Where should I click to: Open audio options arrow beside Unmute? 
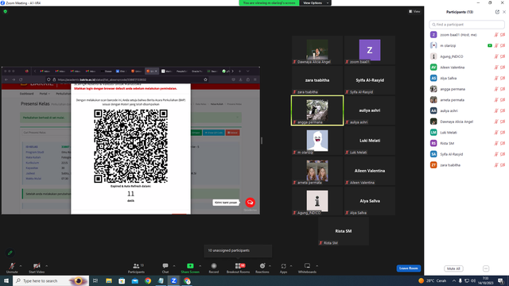[x=21, y=266]
